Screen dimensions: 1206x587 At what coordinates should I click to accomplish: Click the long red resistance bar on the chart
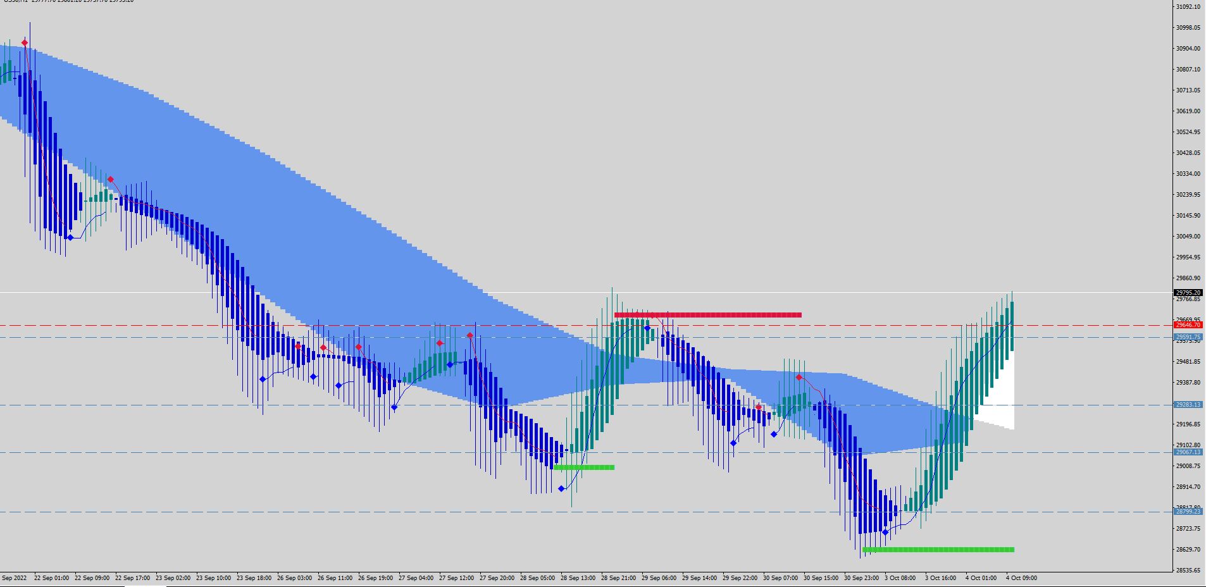click(708, 315)
